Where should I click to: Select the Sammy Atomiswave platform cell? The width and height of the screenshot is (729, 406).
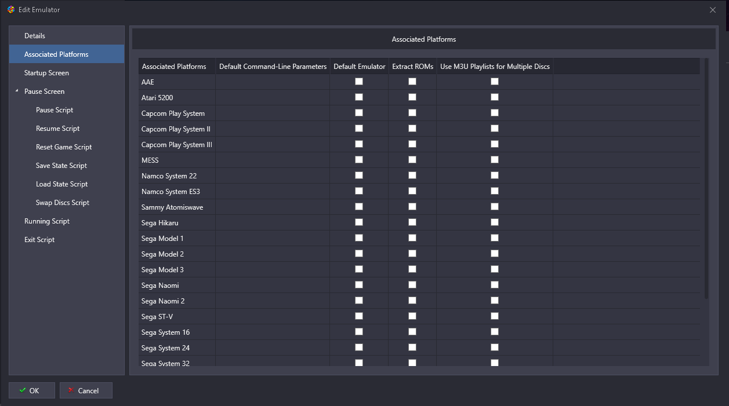[x=177, y=207]
